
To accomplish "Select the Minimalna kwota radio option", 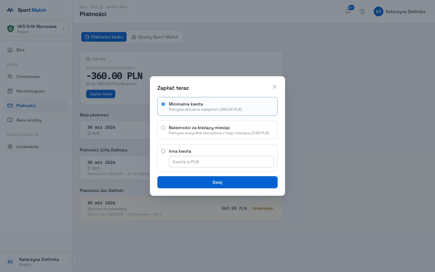I will [163, 104].
